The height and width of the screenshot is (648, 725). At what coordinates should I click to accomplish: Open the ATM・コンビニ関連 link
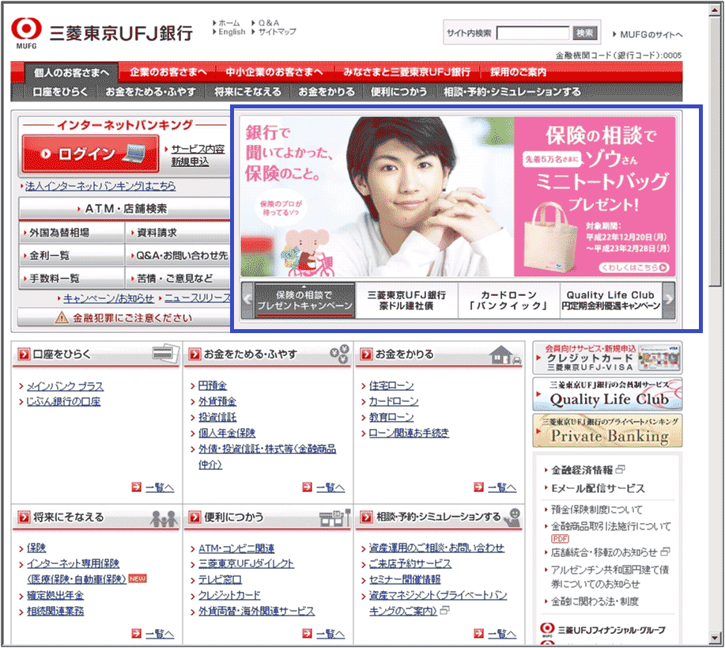pyautogui.click(x=236, y=548)
